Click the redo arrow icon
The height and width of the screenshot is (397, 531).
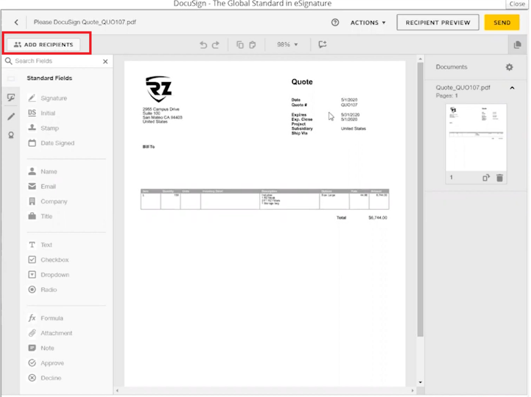click(x=216, y=44)
